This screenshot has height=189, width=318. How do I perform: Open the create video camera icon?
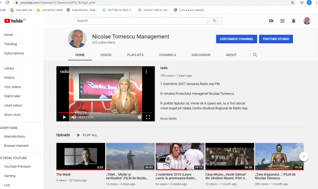click(x=271, y=21)
